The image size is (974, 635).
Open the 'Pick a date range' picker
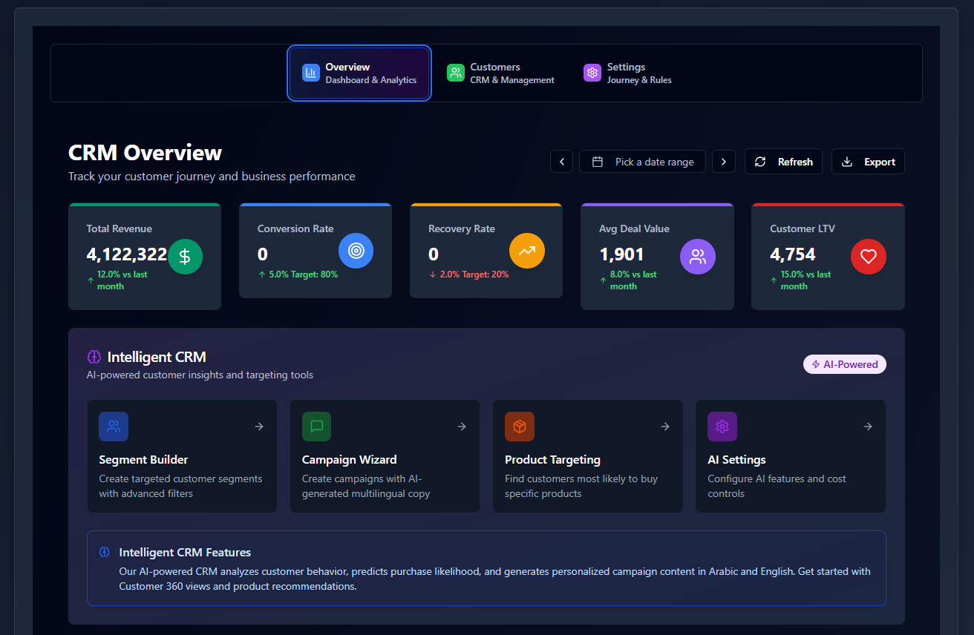coord(642,162)
